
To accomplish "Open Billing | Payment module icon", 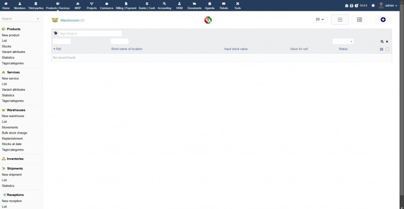I will pos(126,4).
